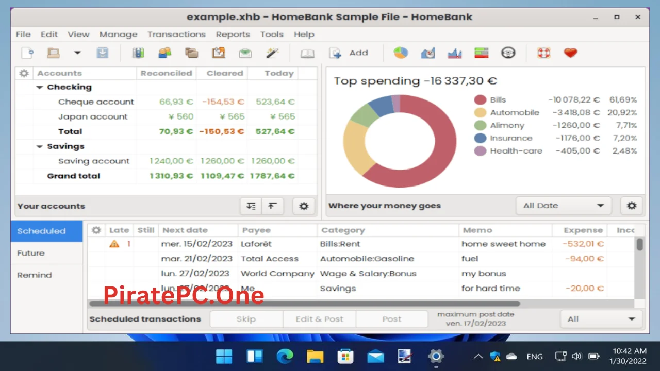Open the Balance report chart icon
The image size is (660, 371).
[x=455, y=53]
